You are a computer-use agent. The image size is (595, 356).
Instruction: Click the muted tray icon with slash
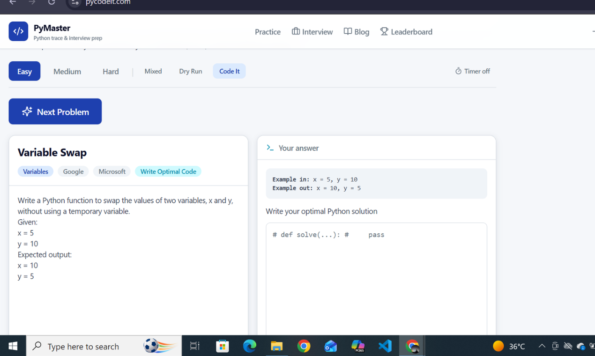pos(568,346)
